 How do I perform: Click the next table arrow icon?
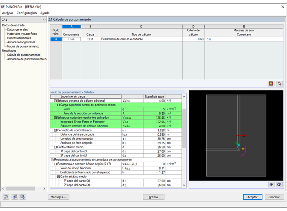[x=23, y=197]
